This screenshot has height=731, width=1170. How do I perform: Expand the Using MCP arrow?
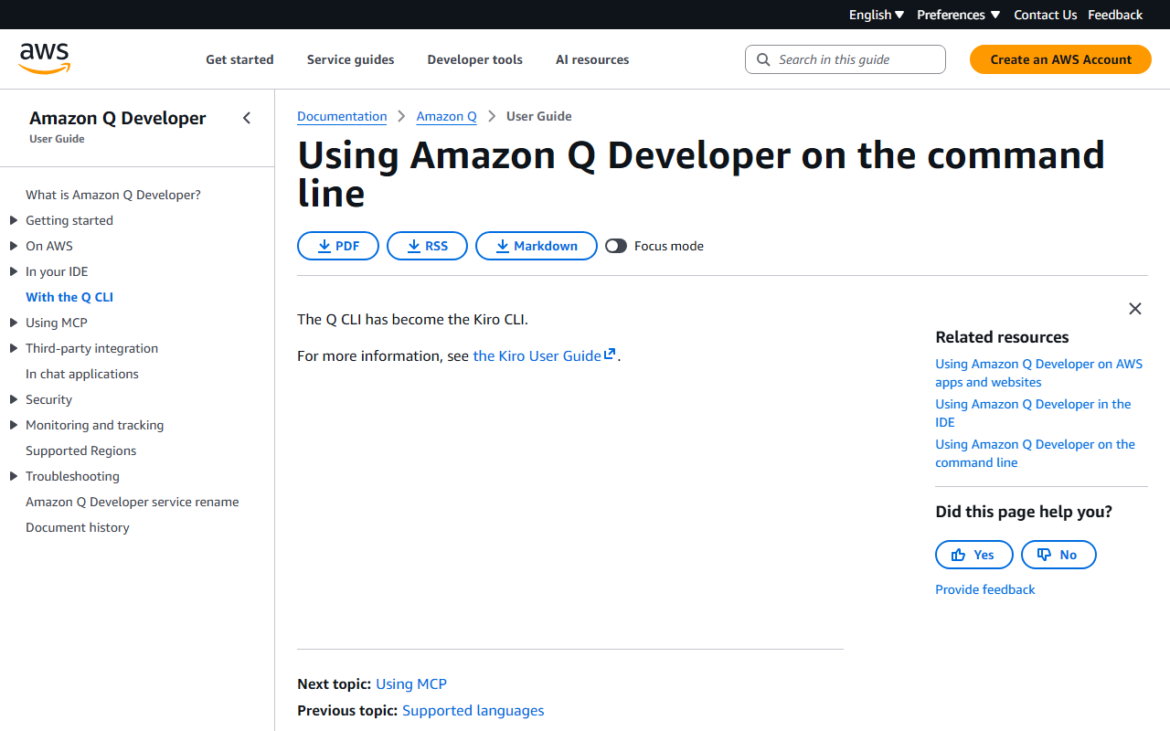(13, 323)
